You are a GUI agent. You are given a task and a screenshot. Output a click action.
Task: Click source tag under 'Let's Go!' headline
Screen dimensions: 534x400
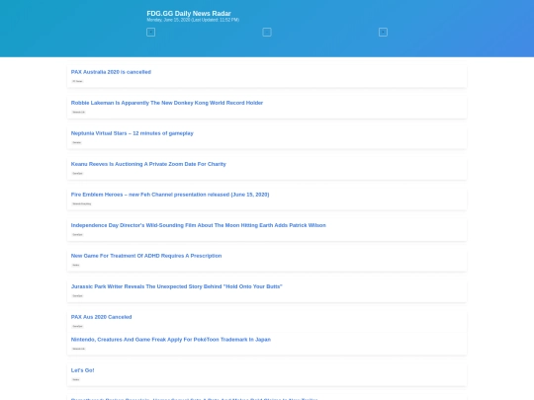click(75, 379)
